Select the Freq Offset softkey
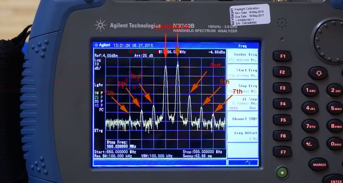The height and width of the screenshot is (183, 343). click(x=243, y=135)
